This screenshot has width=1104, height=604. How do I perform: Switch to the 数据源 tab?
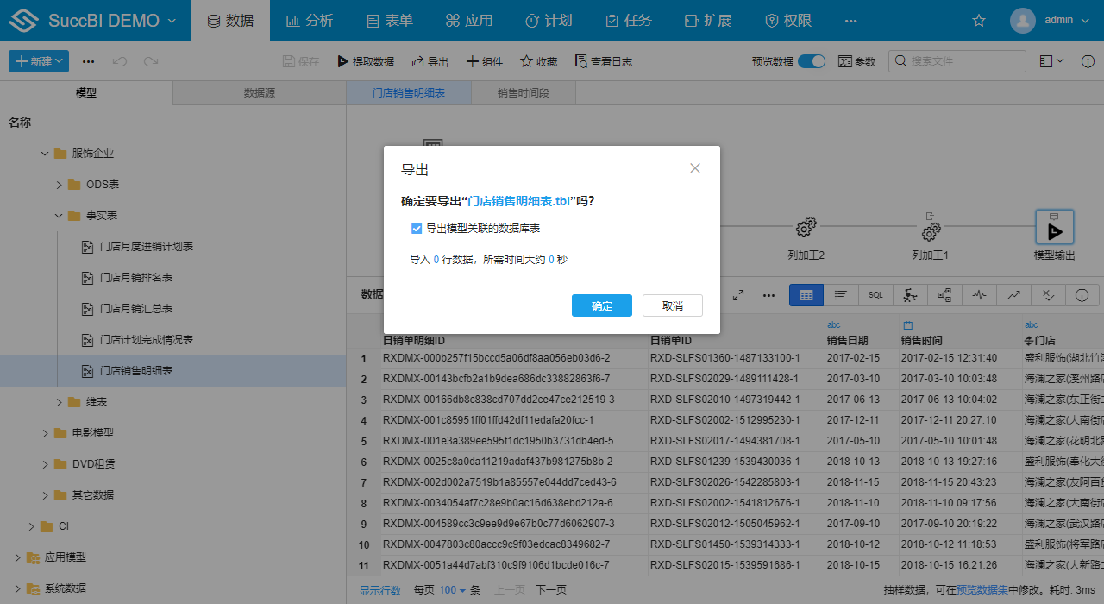pos(258,92)
